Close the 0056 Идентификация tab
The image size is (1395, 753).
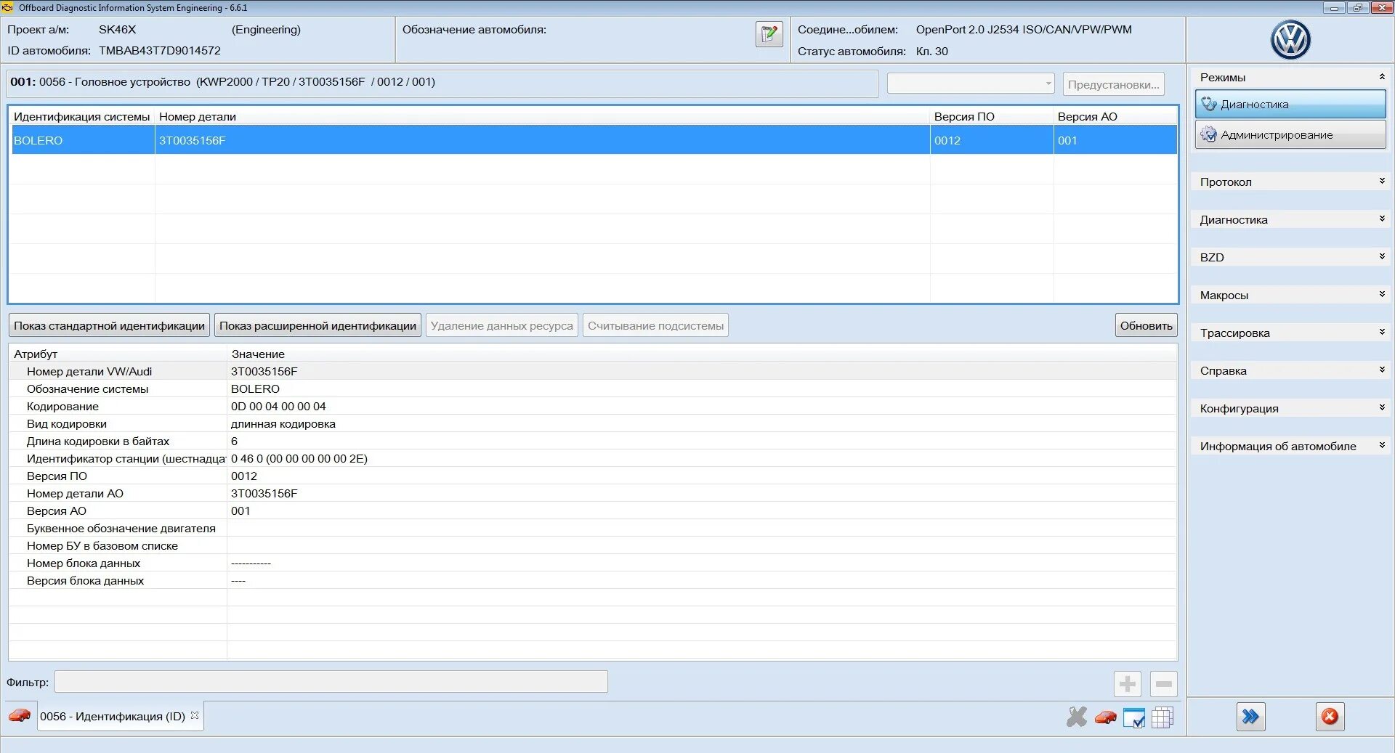point(195,715)
